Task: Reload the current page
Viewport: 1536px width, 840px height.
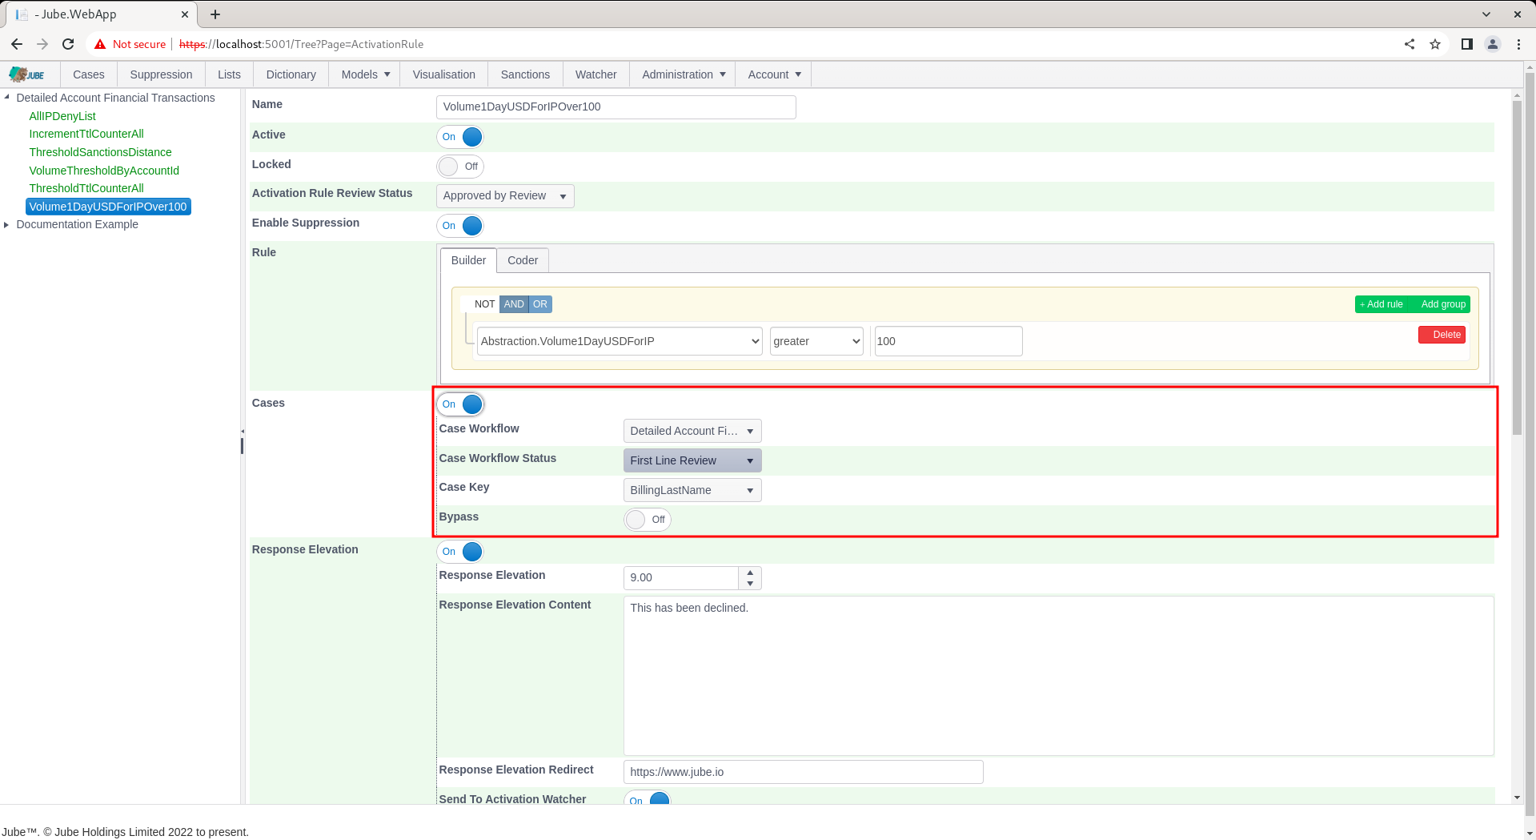Action: coord(68,44)
